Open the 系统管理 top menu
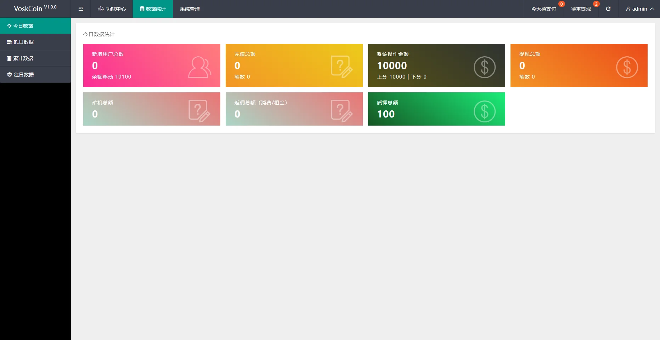 pyautogui.click(x=190, y=9)
